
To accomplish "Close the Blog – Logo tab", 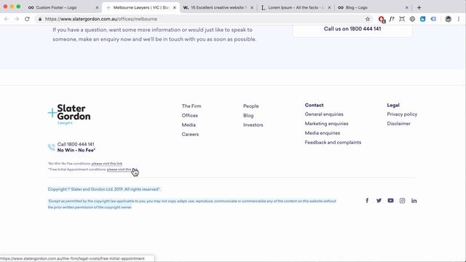I will (x=407, y=8).
